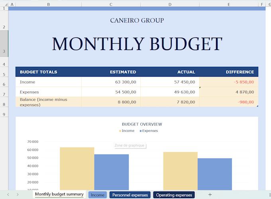Select row 3 header
Image resolution: width=271 pixels, height=199 pixels.
click(x=4, y=44)
